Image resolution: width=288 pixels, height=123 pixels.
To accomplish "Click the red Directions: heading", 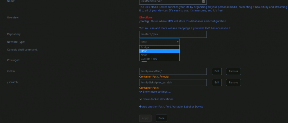I will tap(146, 17).
